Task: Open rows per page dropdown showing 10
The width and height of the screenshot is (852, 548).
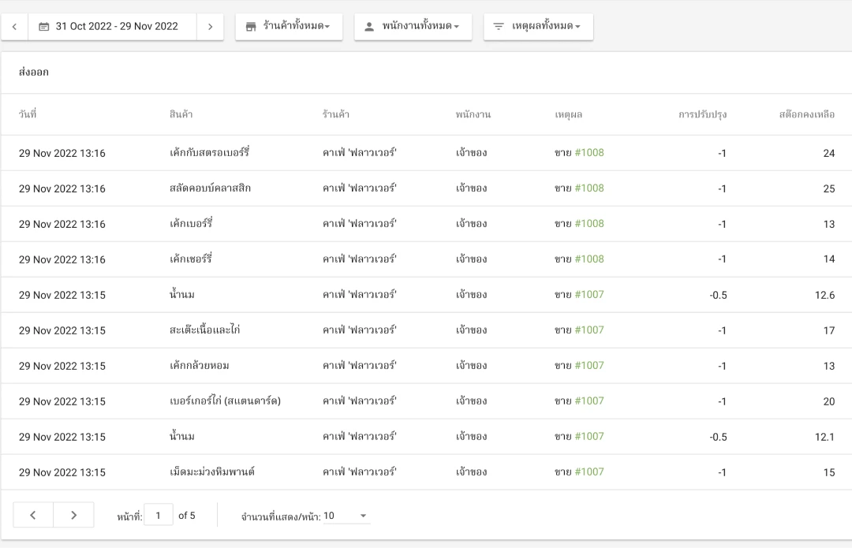Action: [x=346, y=516]
